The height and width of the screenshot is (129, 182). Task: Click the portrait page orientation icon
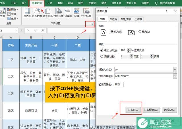click(x=104, y=33)
